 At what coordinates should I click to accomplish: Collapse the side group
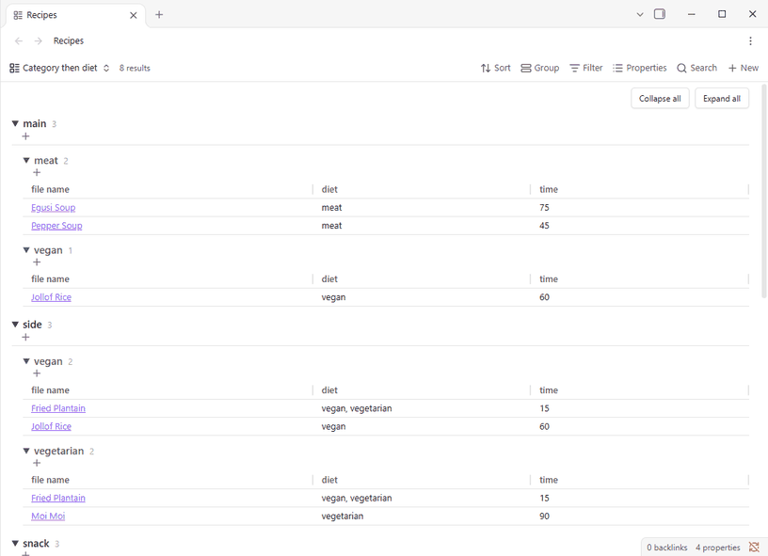pyautogui.click(x=15, y=325)
